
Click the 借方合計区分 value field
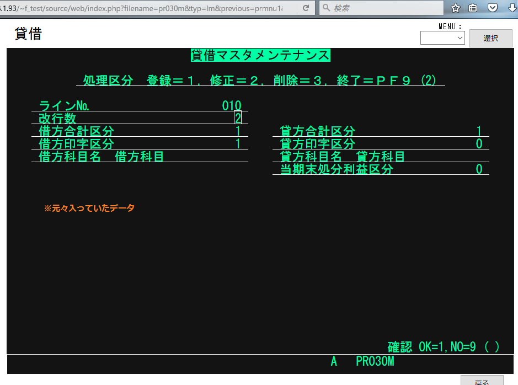pyautogui.click(x=238, y=131)
